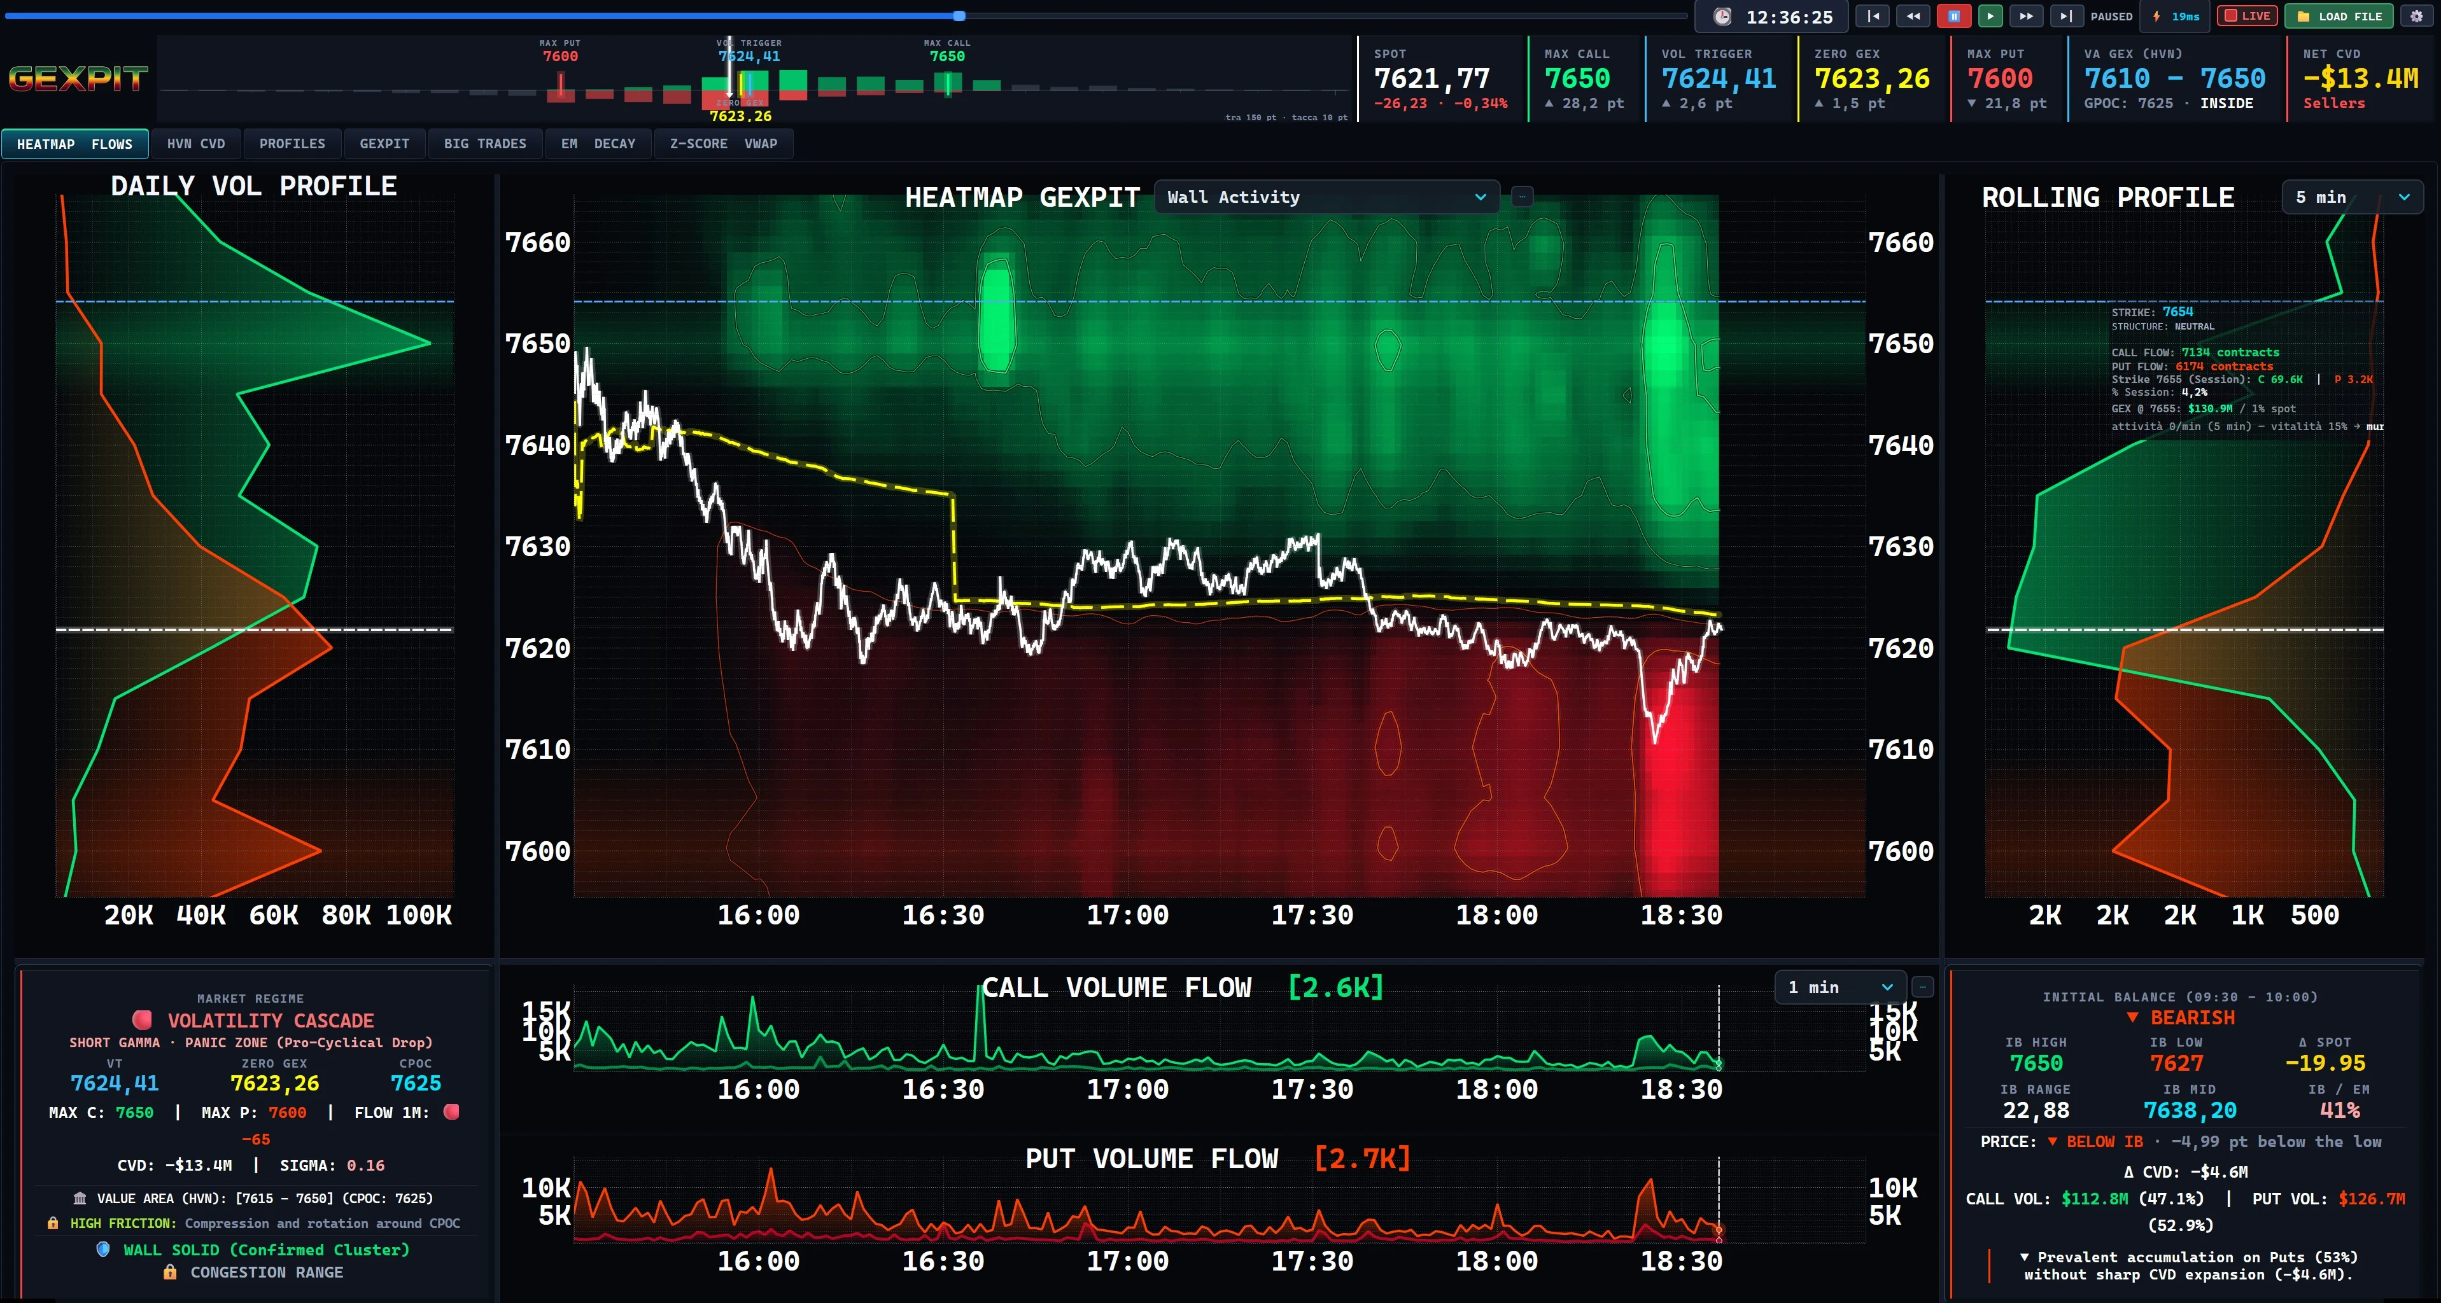Open the Rolling Profile 5 min dropdown

pyautogui.click(x=2352, y=197)
